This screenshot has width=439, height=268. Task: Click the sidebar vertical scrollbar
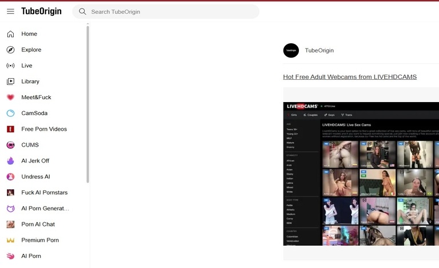[87, 105]
